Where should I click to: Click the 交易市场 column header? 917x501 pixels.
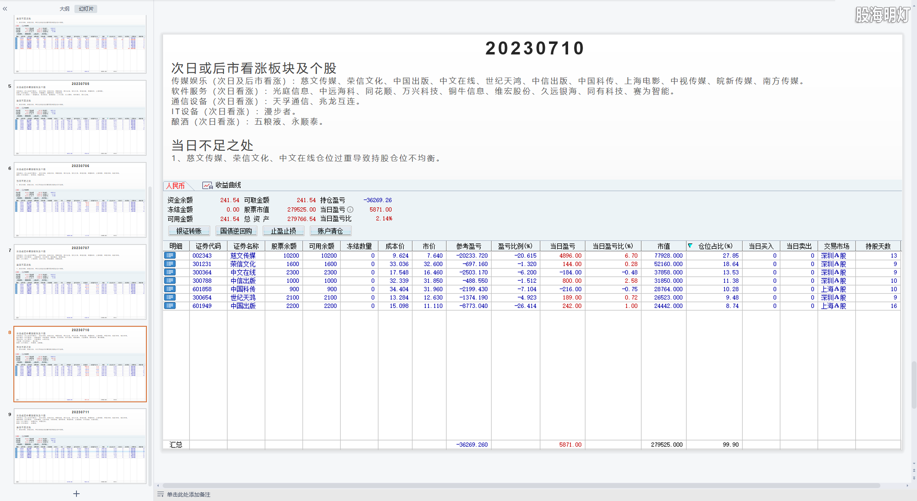[x=837, y=246]
